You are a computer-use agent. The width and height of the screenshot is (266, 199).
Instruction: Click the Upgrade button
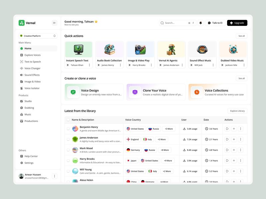(237, 23)
